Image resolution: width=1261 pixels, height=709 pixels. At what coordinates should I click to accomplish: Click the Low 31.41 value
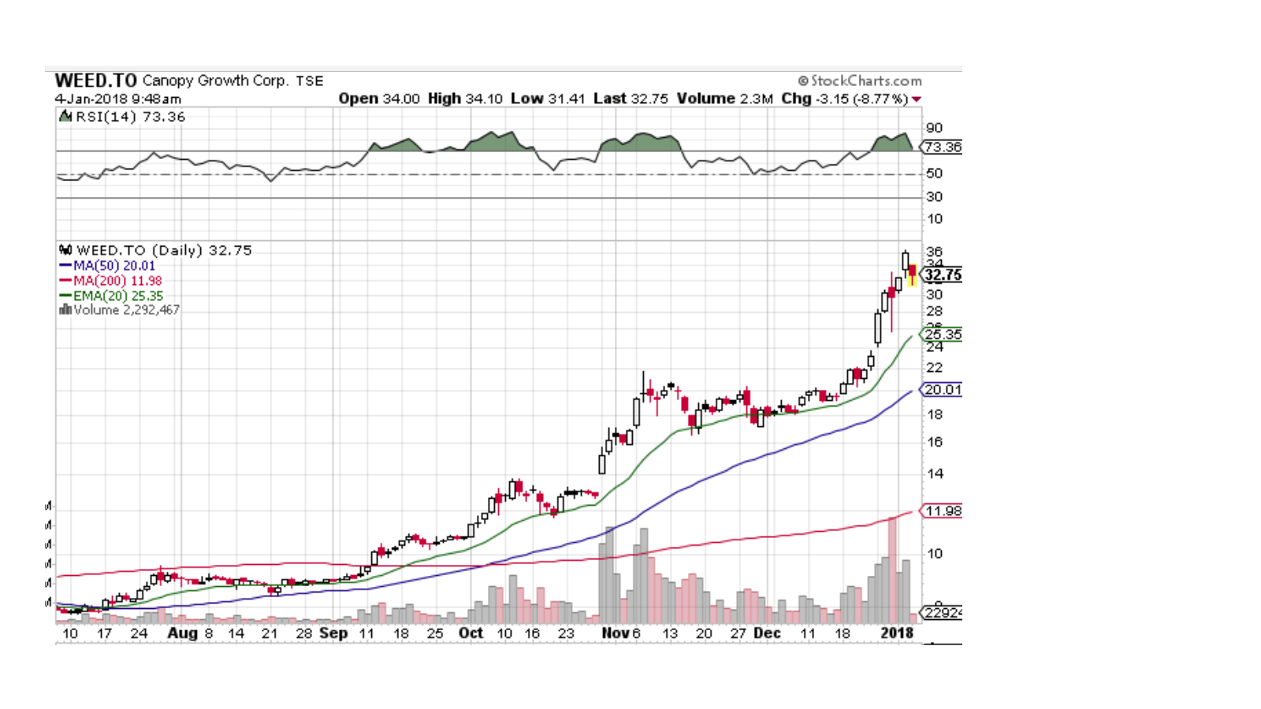[x=548, y=98]
